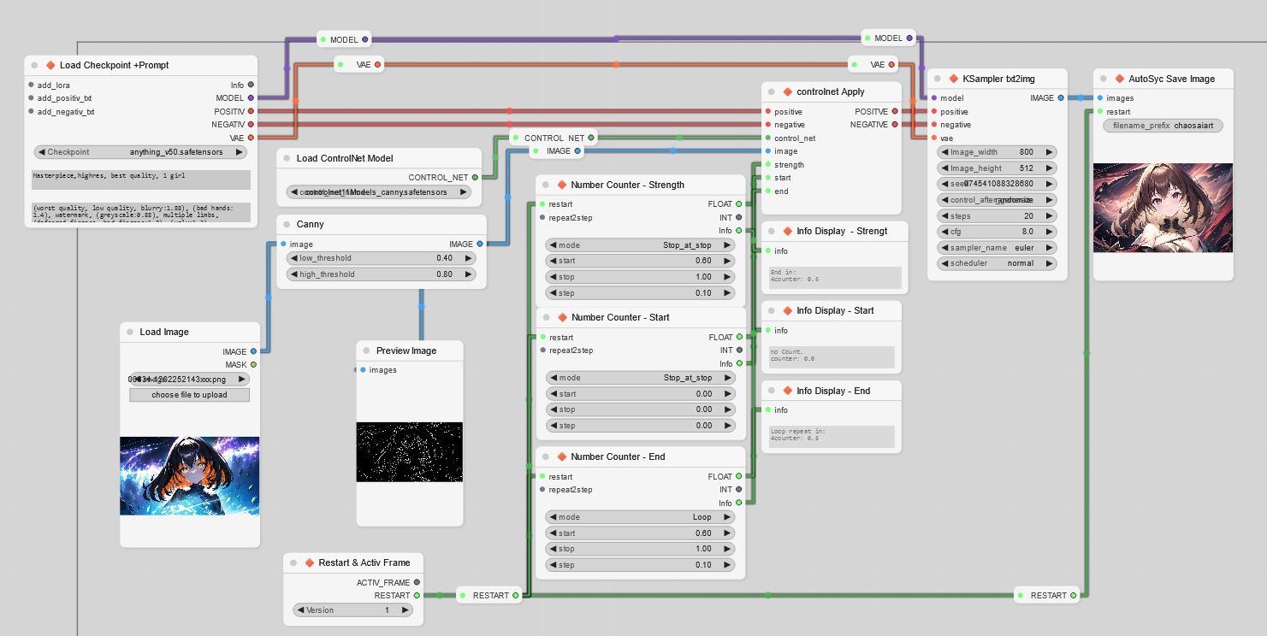This screenshot has width=1267, height=636.
Task: Toggle collapse dot on Info Display - Start node
Action: coord(771,311)
